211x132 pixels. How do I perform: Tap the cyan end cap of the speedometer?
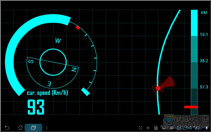(x=85, y=92)
